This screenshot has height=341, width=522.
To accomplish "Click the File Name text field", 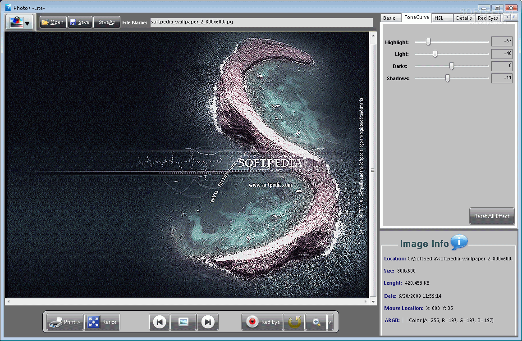I will (261, 22).
